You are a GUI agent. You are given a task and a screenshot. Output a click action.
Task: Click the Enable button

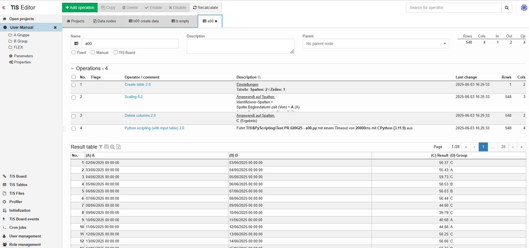[x=153, y=8]
